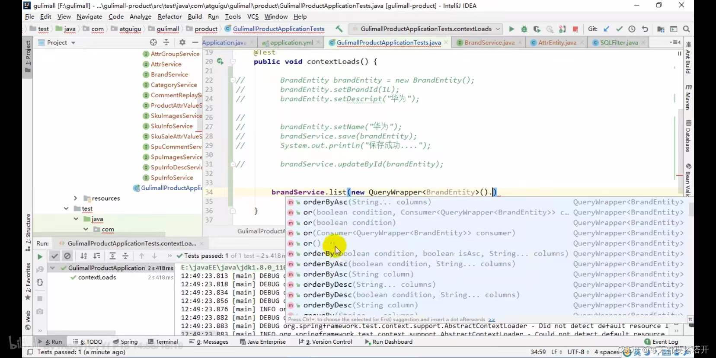Open the Maven side panel
Viewport: 716px width, 358px height.
(688, 97)
